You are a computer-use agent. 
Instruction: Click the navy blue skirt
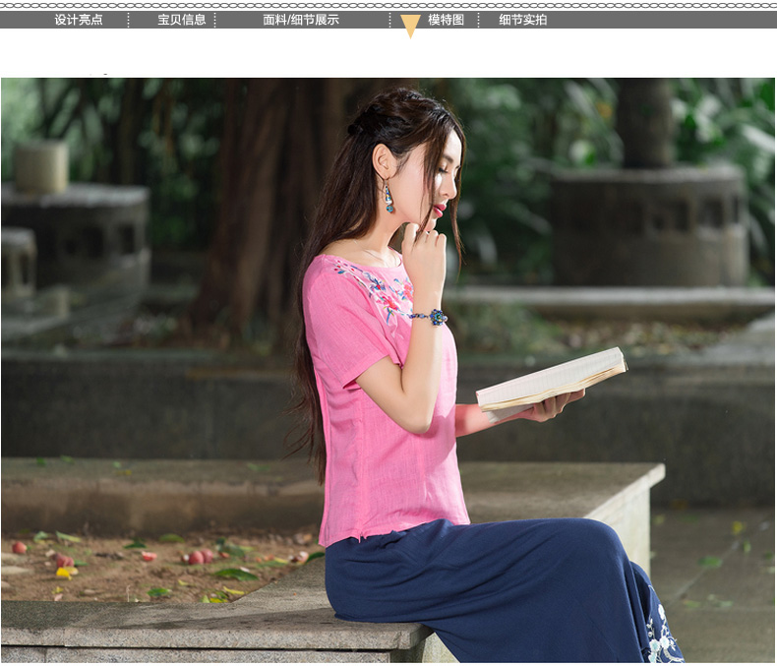[x=492, y=590]
